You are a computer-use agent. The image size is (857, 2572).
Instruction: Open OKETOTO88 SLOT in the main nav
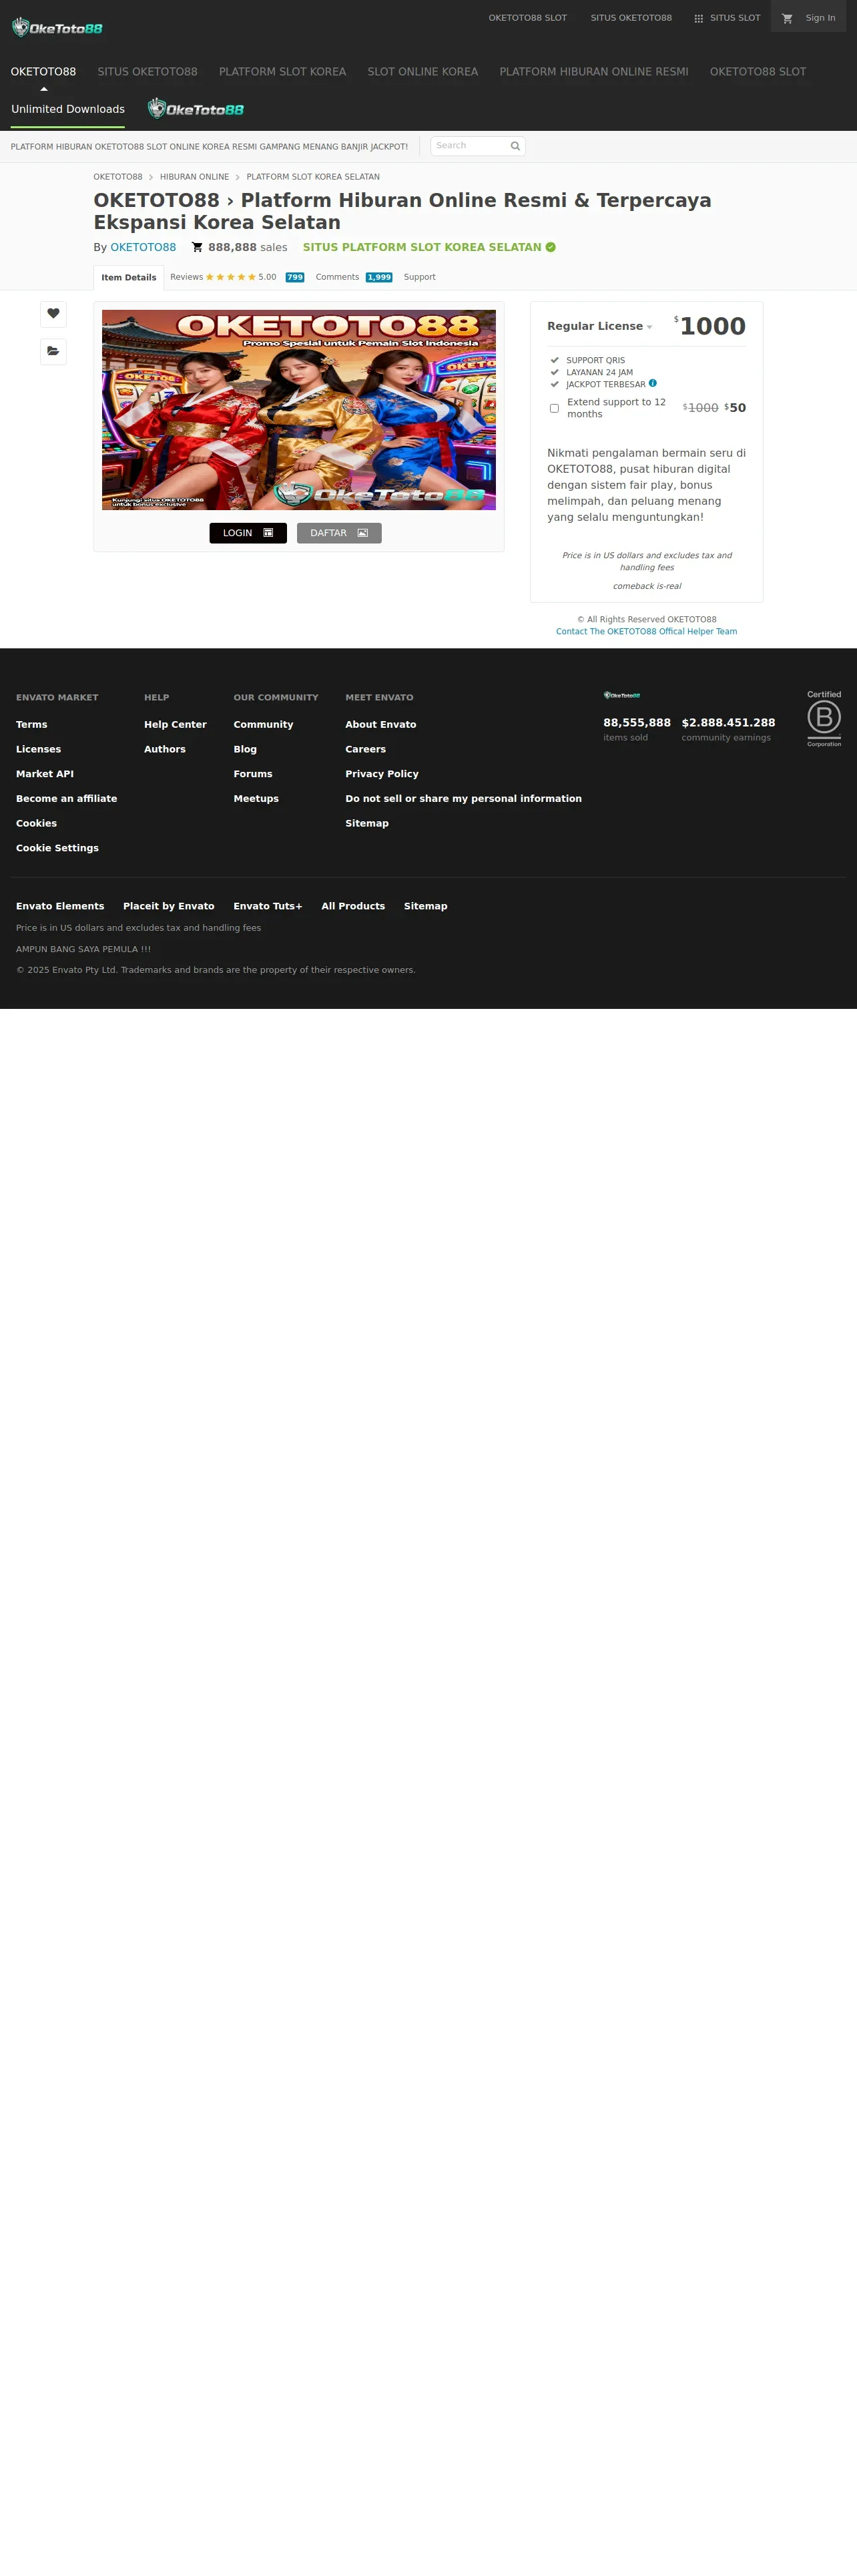(758, 72)
